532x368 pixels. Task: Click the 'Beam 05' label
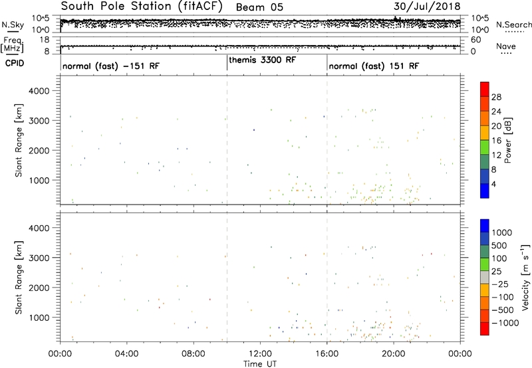[259, 7]
